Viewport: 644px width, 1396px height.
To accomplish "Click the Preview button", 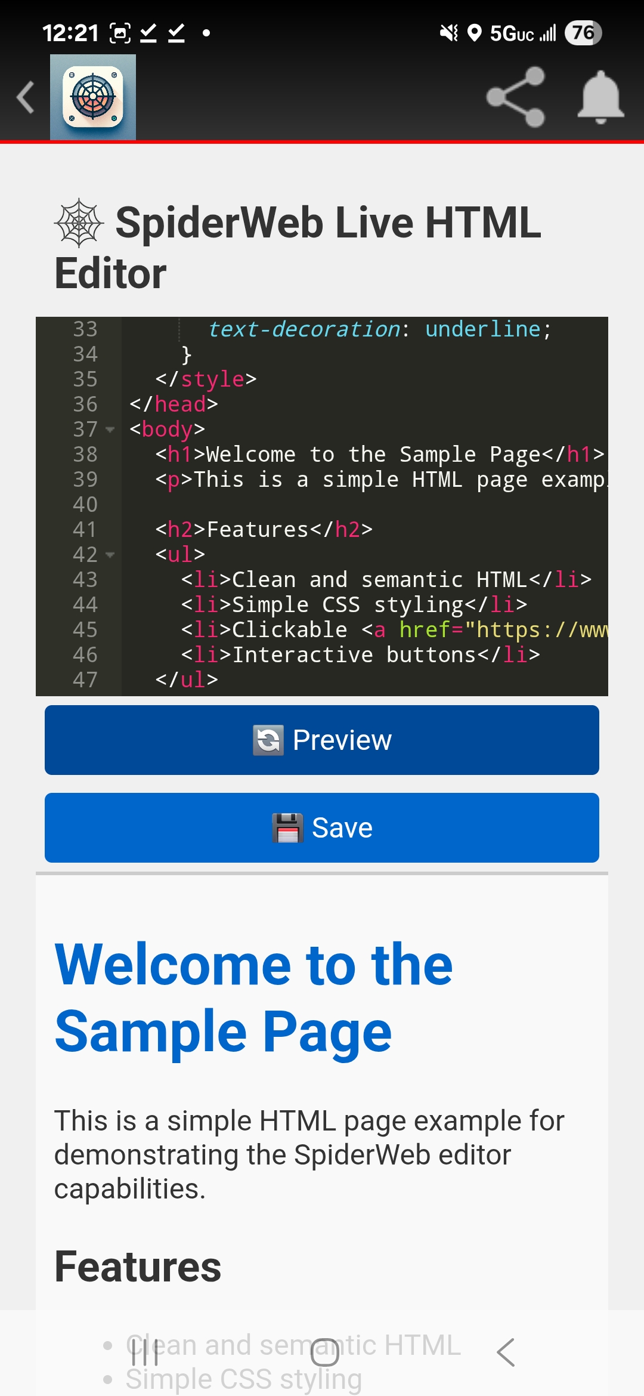I will coord(322,740).
